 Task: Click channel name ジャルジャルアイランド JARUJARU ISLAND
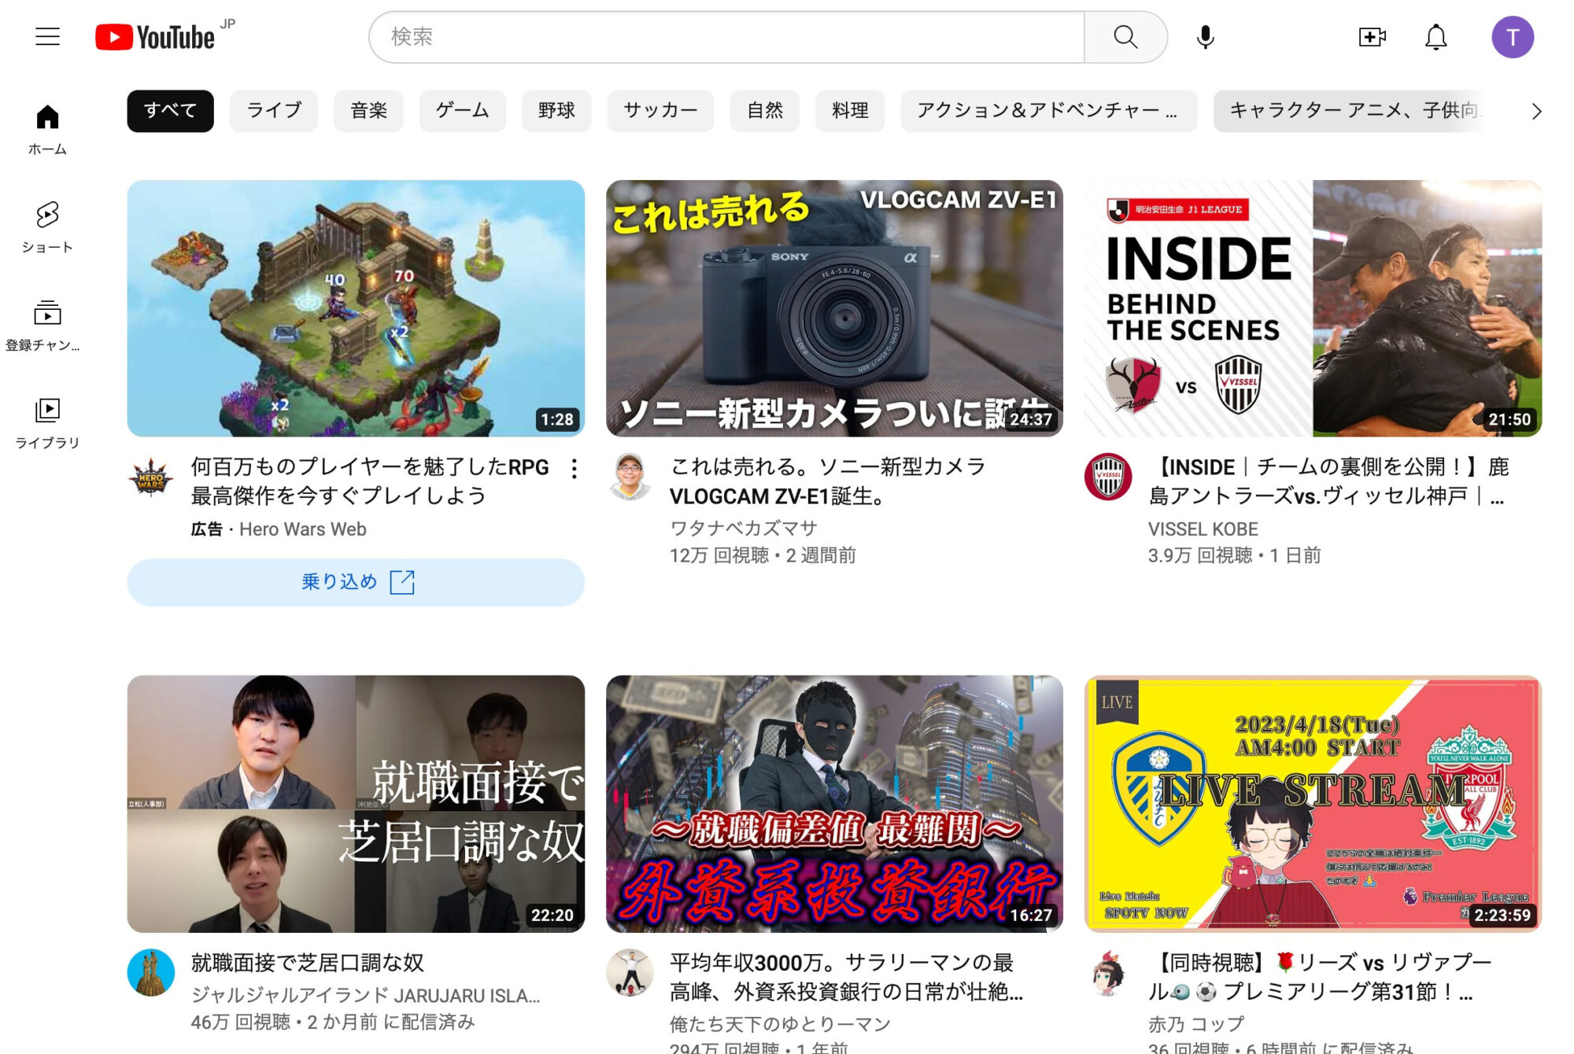(x=365, y=995)
